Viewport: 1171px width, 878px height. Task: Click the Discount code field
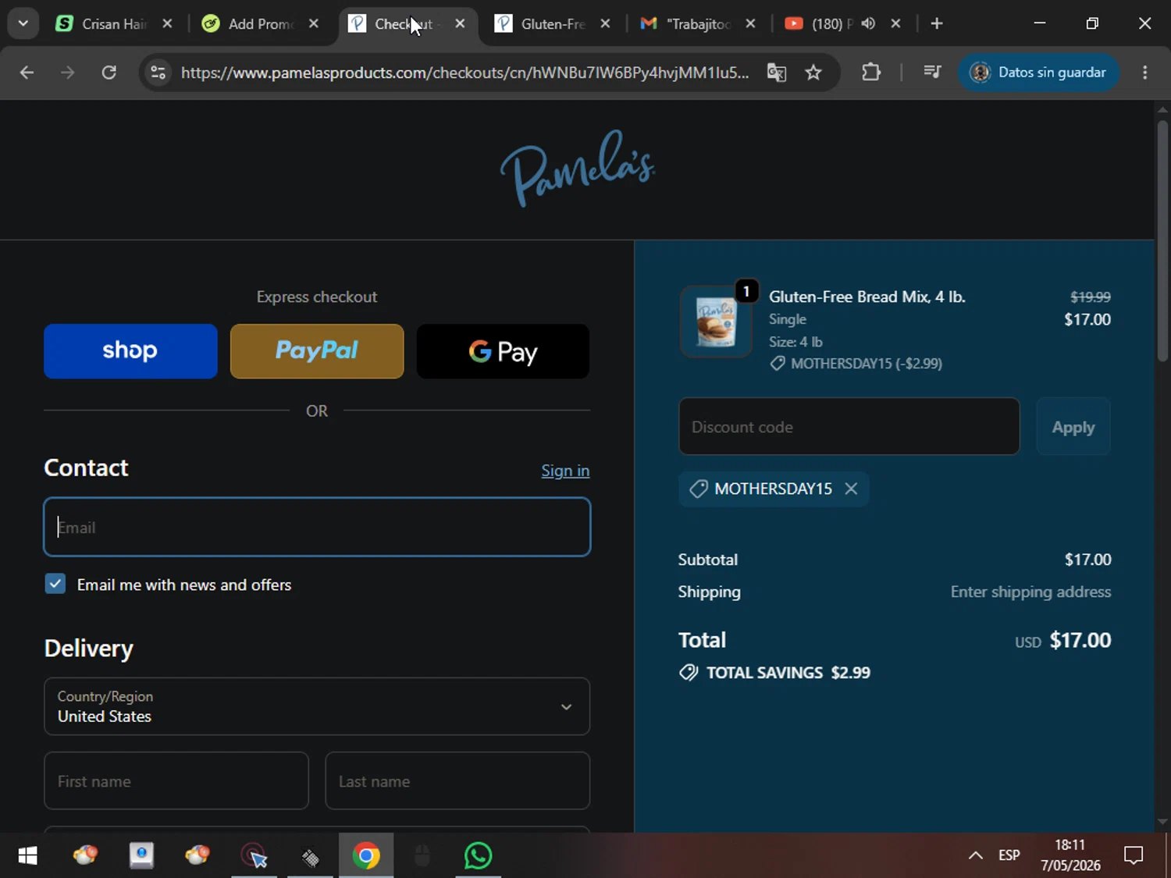tap(849, 426)
